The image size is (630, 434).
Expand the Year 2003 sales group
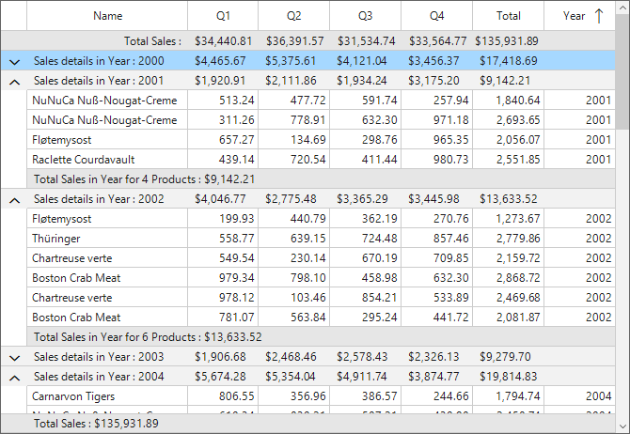coord(14,357)
